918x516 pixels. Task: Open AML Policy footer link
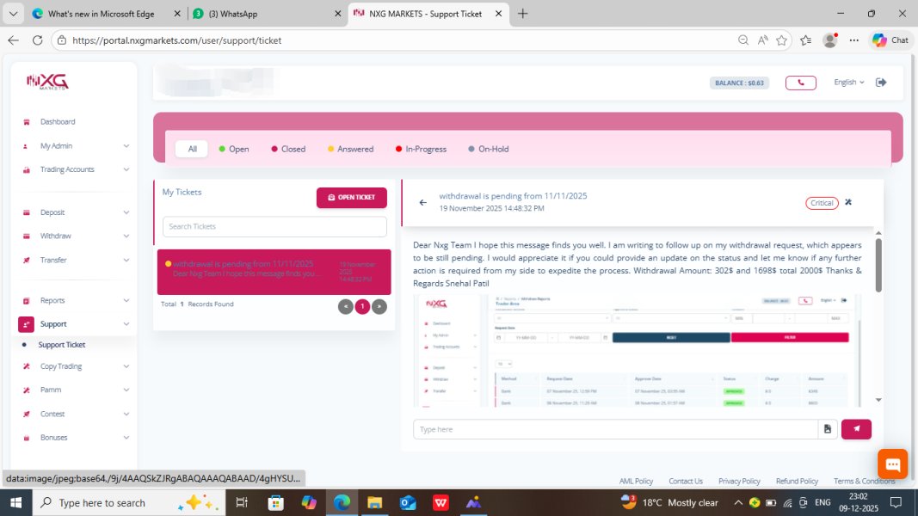pos(636,481)
